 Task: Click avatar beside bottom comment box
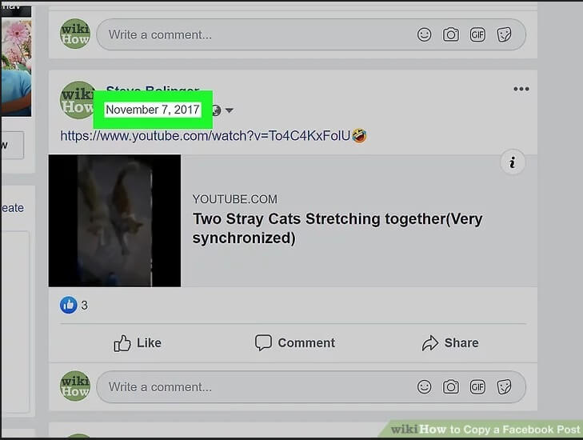pos(75,386)
